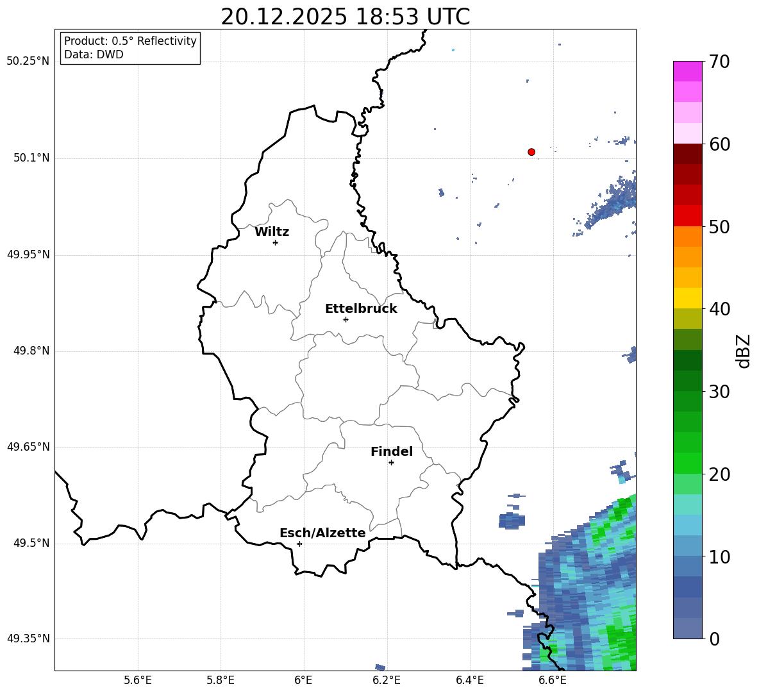Viewport: 759px width, 693px height.
Task: Click the 6.6°E longitude label
Action: click(553, 680)
